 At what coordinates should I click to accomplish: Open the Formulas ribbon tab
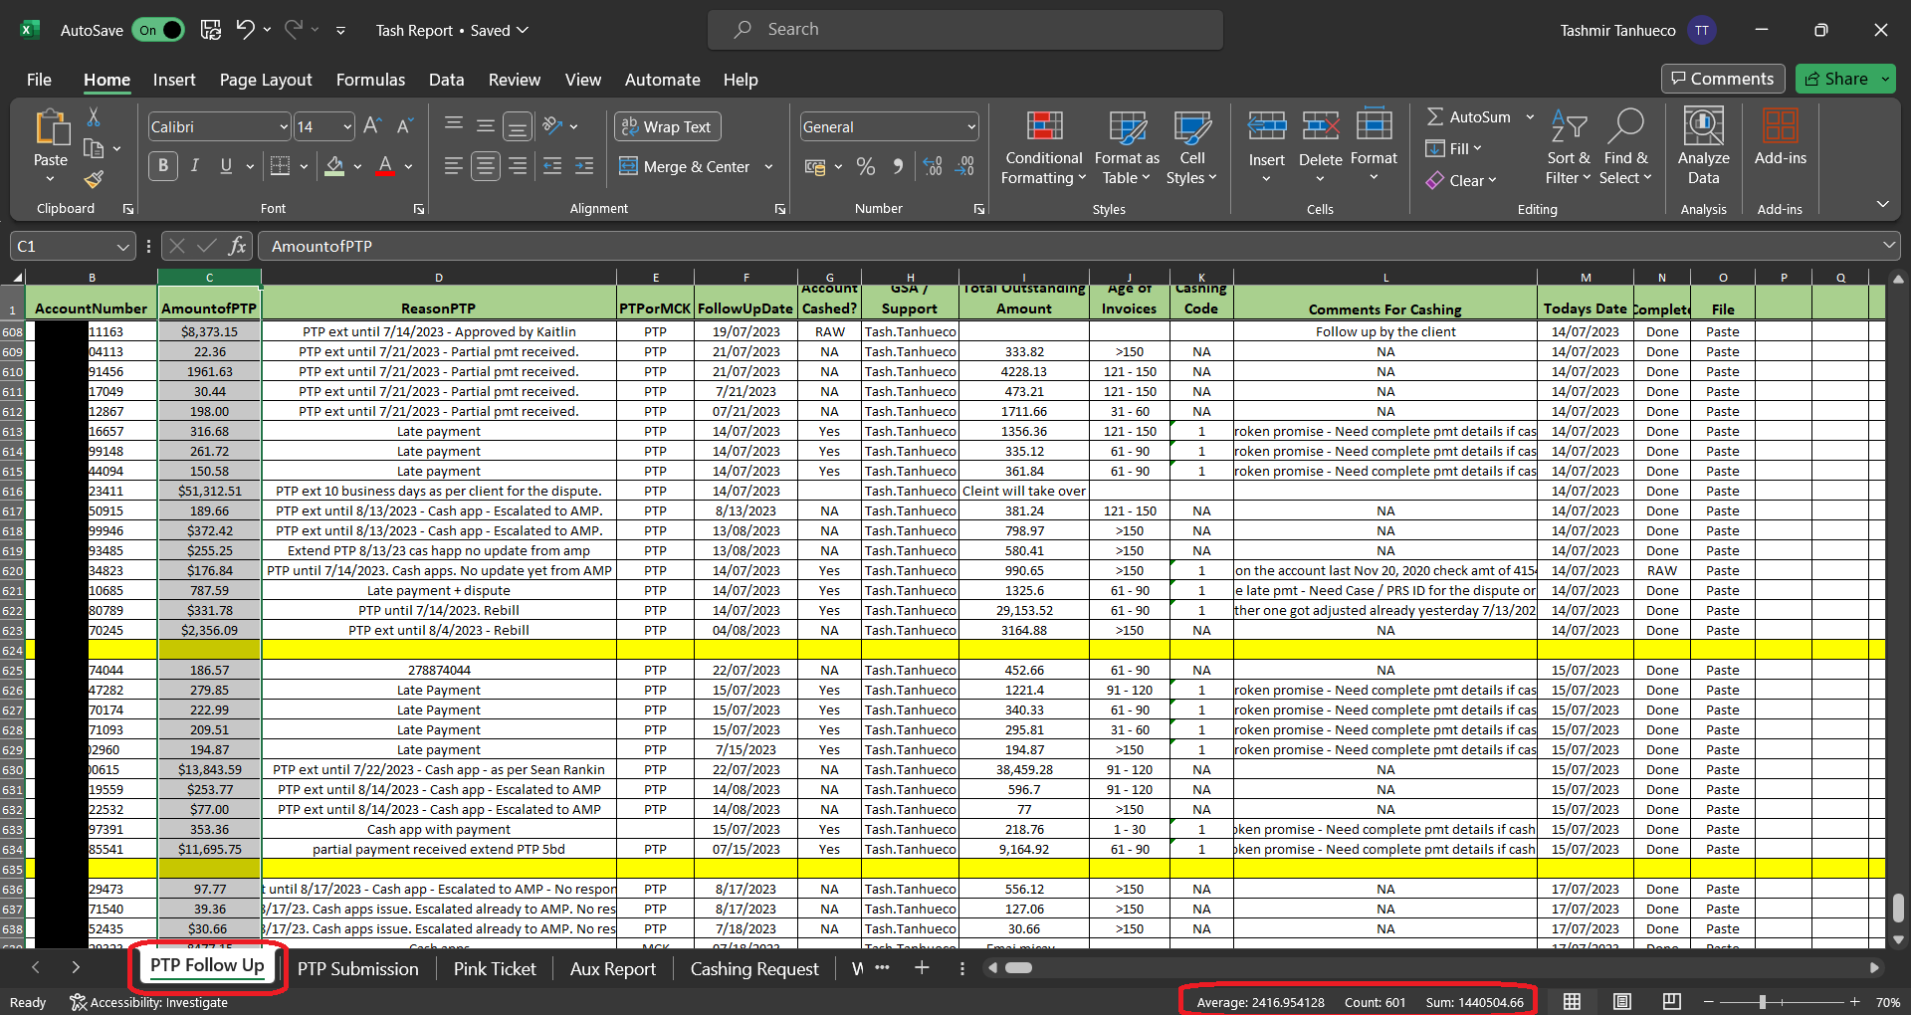click(x=370, y=80)
